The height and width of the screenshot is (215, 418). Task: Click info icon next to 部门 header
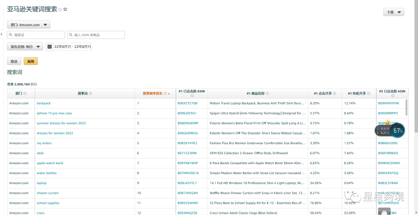tap(25, 93)
